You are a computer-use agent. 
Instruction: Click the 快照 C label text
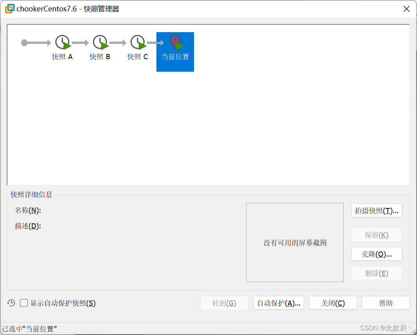[x=138, y=57]
